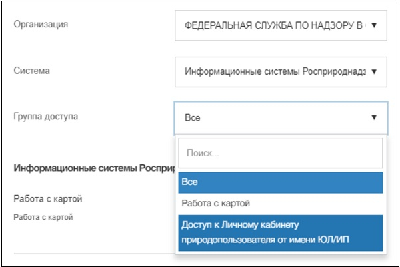
Task: Focus the Поиск... search field
Action: [x=281, y=153]
